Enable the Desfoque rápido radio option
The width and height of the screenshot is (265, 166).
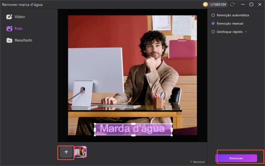point(213,32)
